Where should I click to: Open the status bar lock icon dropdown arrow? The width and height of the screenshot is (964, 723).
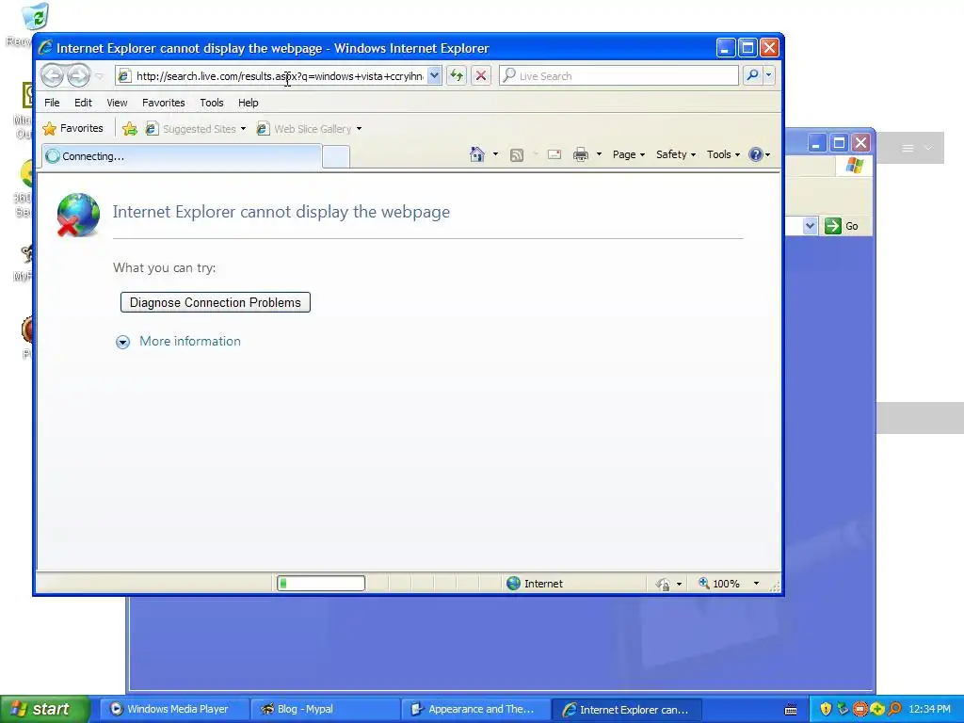(x=679, y=584)
